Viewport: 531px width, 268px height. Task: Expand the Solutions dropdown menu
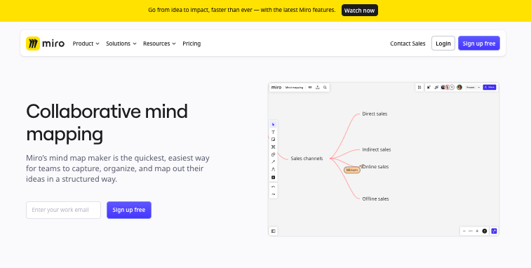(121, 43)
